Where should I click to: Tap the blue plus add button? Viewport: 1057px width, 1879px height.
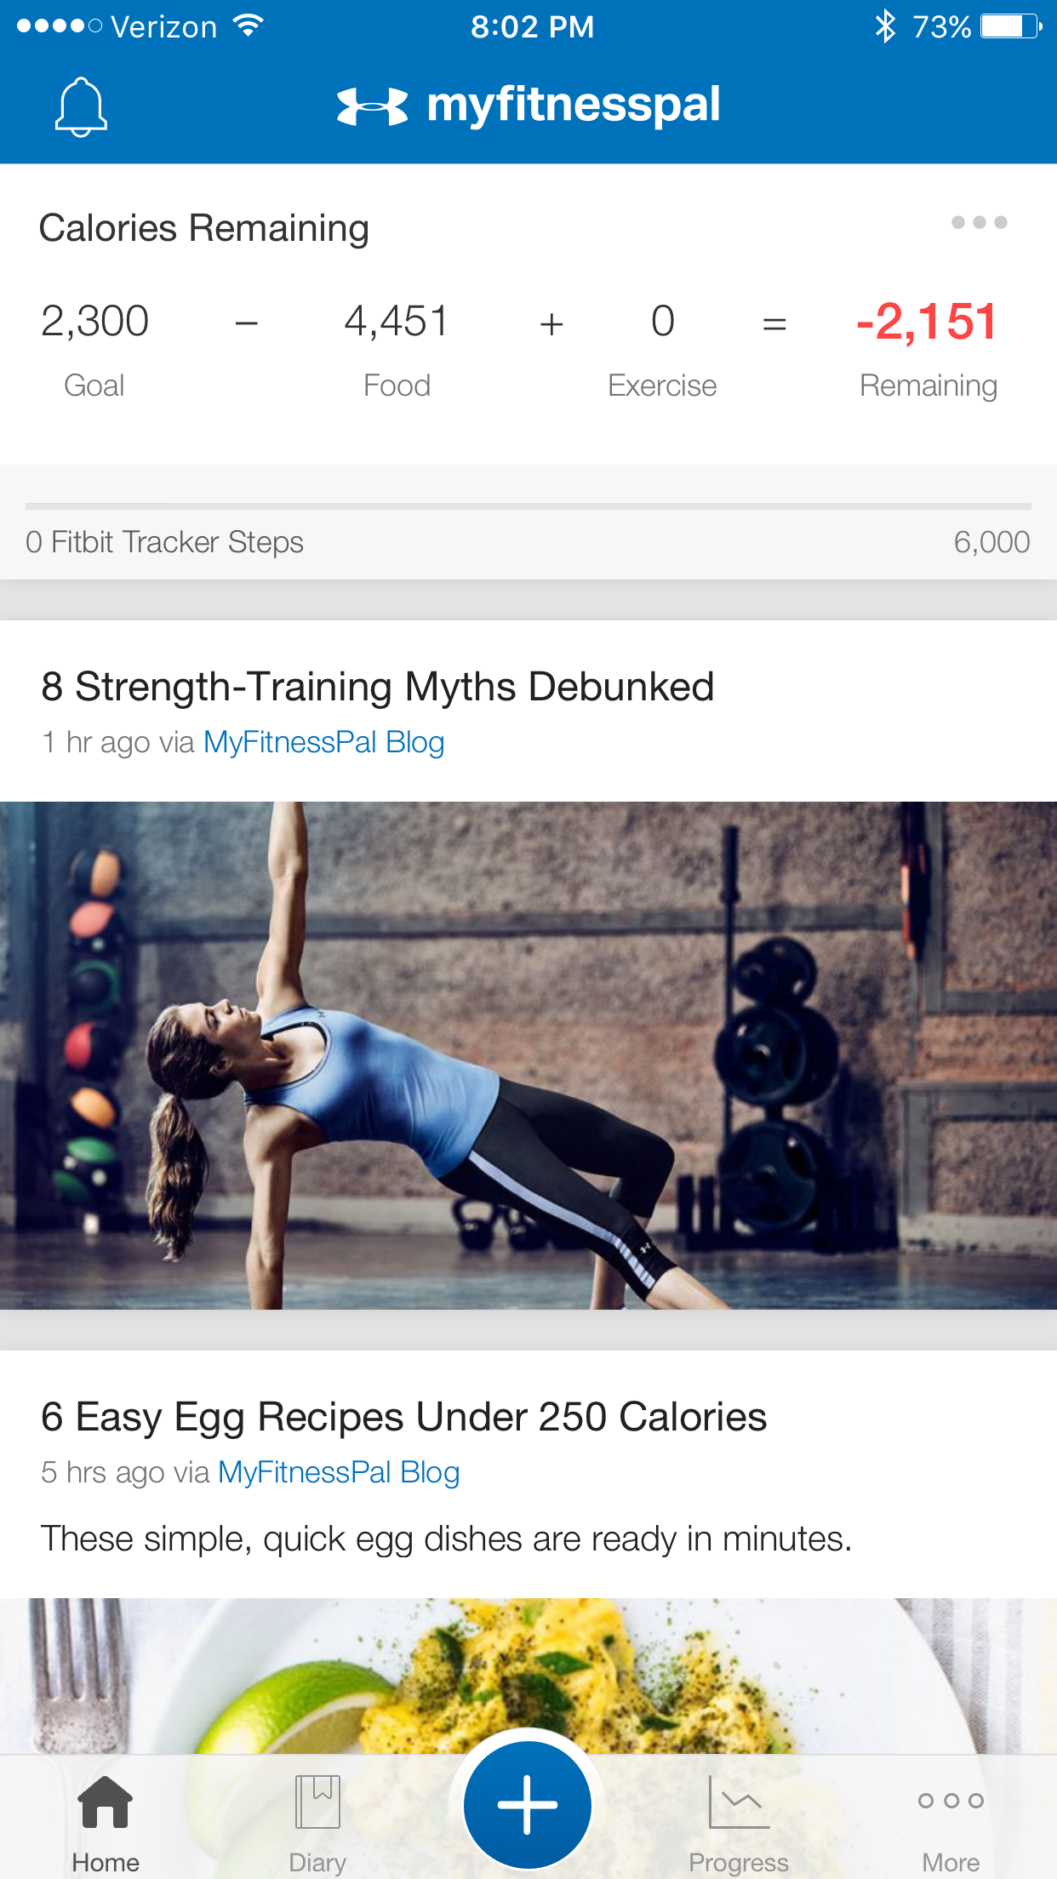(528, 1804)
